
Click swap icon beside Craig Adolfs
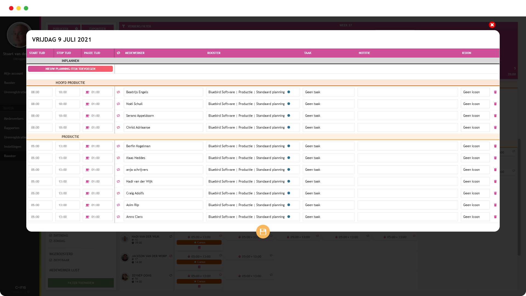[118, 193]
